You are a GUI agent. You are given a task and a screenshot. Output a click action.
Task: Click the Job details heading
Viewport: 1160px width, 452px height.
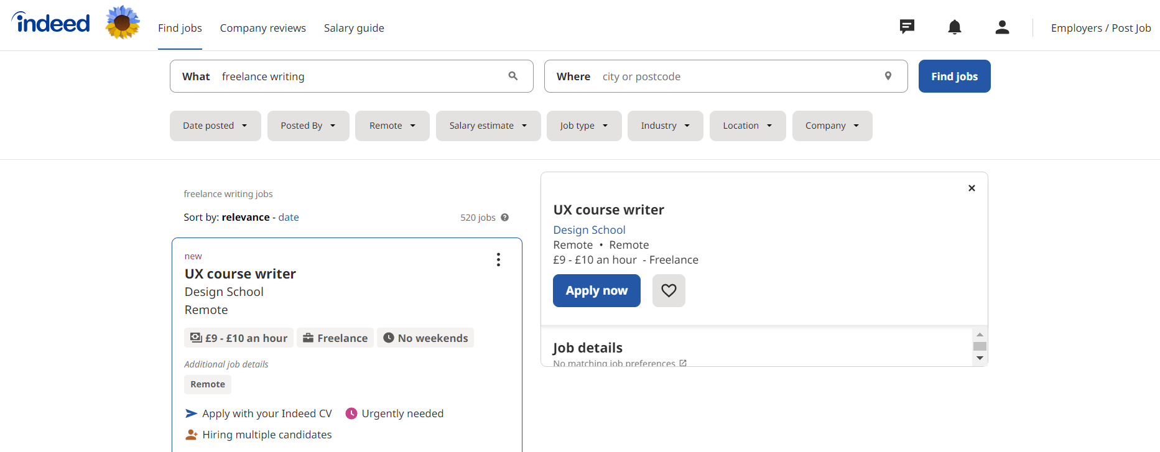(x=588, y=348)
